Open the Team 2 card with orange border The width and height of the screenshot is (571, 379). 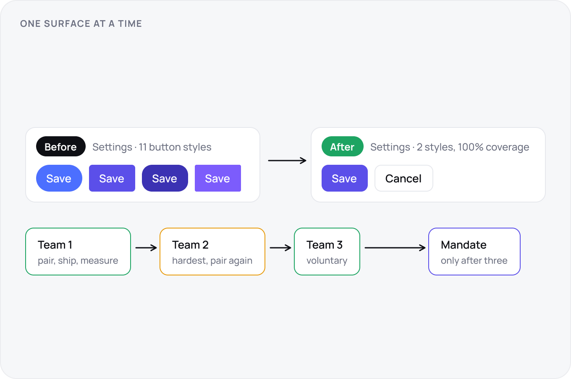(x=212, y=252)
